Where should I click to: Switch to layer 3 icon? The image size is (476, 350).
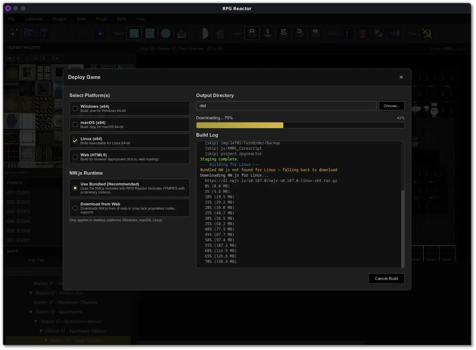(x=299, y=33)
